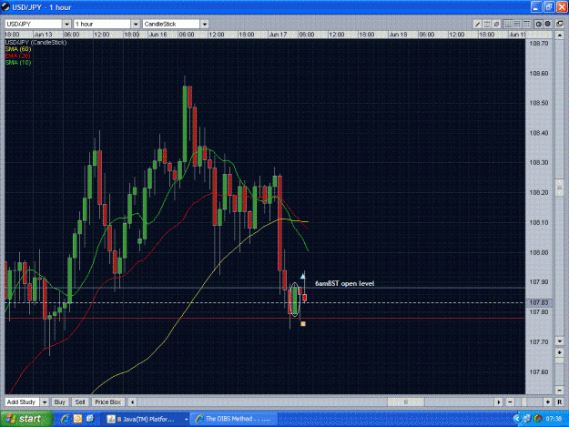Click the vertical zoom slider handle

(x=559, y=361)
